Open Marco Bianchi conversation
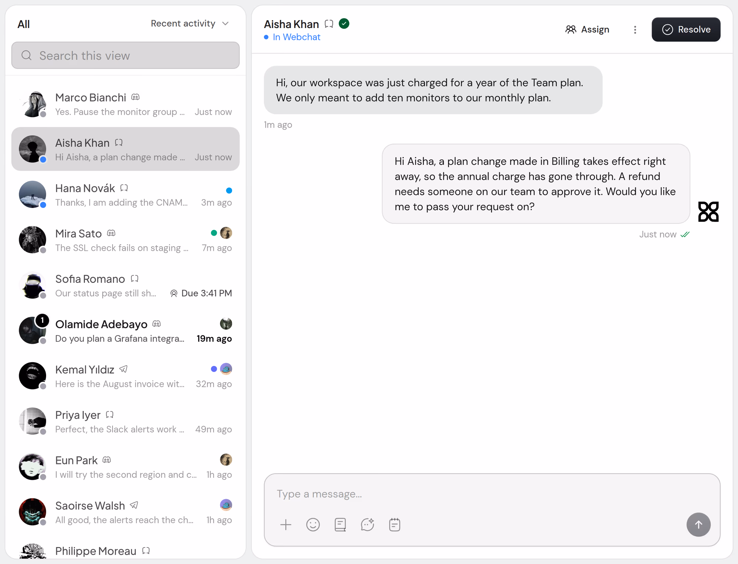 coord(125,104)
